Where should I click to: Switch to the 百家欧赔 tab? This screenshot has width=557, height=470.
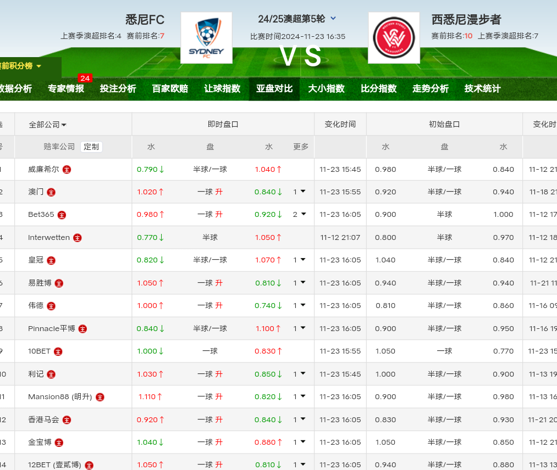pos(170,89)
